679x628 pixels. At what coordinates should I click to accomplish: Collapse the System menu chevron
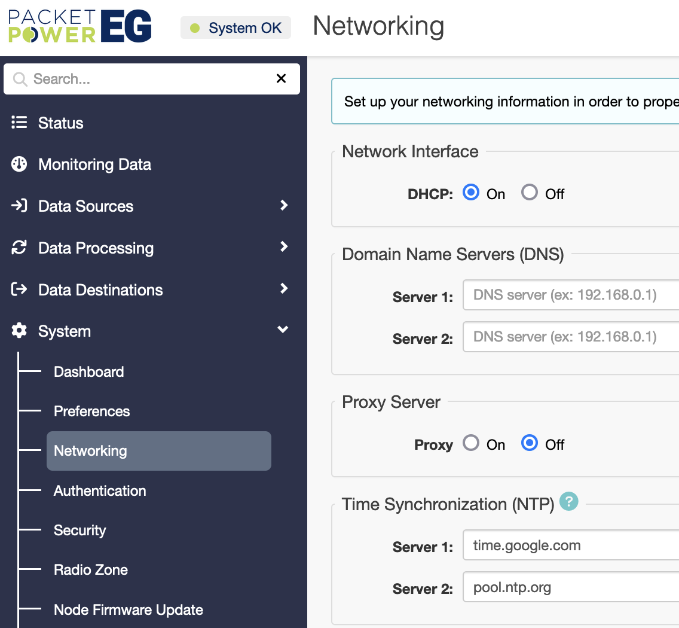[283, 330]
